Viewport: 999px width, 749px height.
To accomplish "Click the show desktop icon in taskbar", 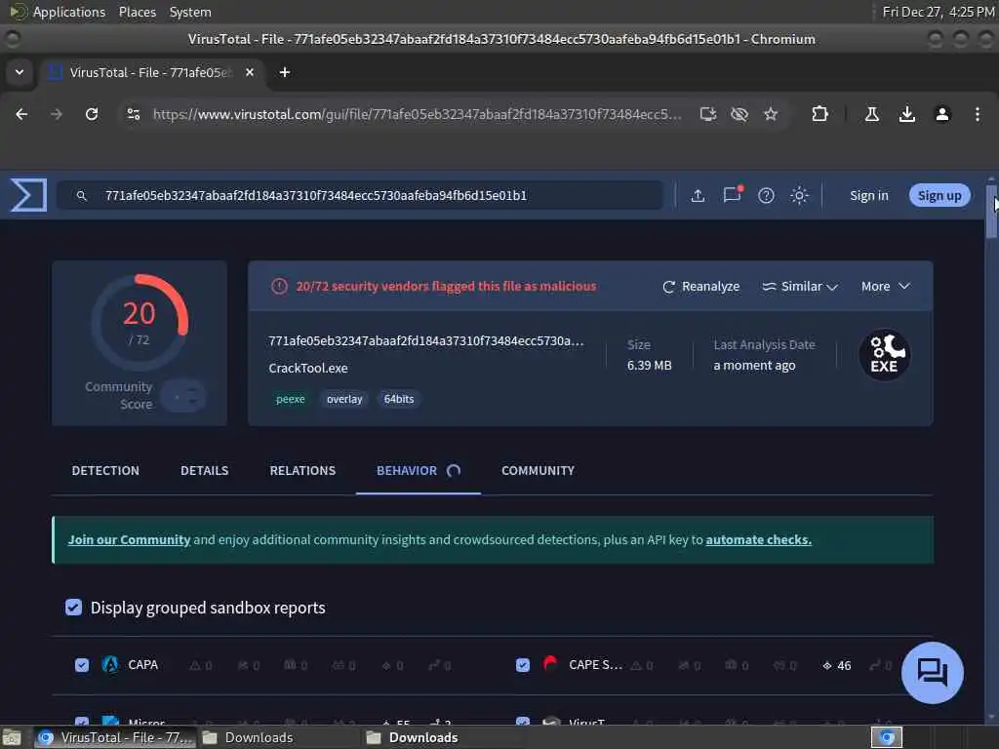I will click(x=12, y=737).
